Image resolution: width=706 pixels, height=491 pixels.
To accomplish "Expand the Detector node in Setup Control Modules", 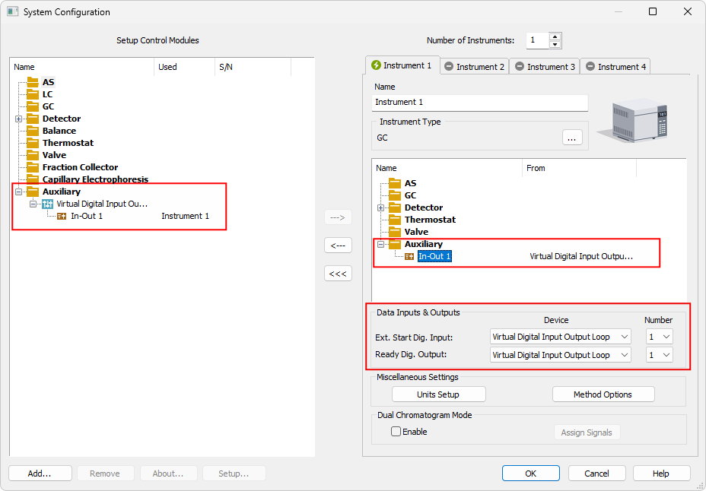I will tap(18, 119).
